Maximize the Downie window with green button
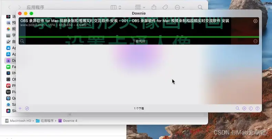The image size is (272, 139). [x=31, y=13]
